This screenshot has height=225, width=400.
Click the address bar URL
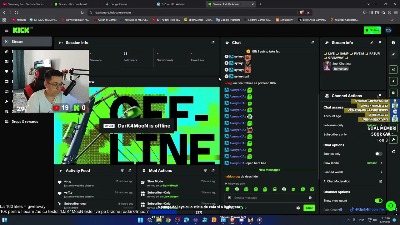[x=113, y=12]
